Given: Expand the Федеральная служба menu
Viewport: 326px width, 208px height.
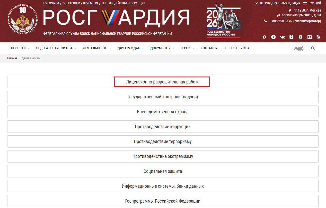Looking at the screenshot, I should [56, 48].
